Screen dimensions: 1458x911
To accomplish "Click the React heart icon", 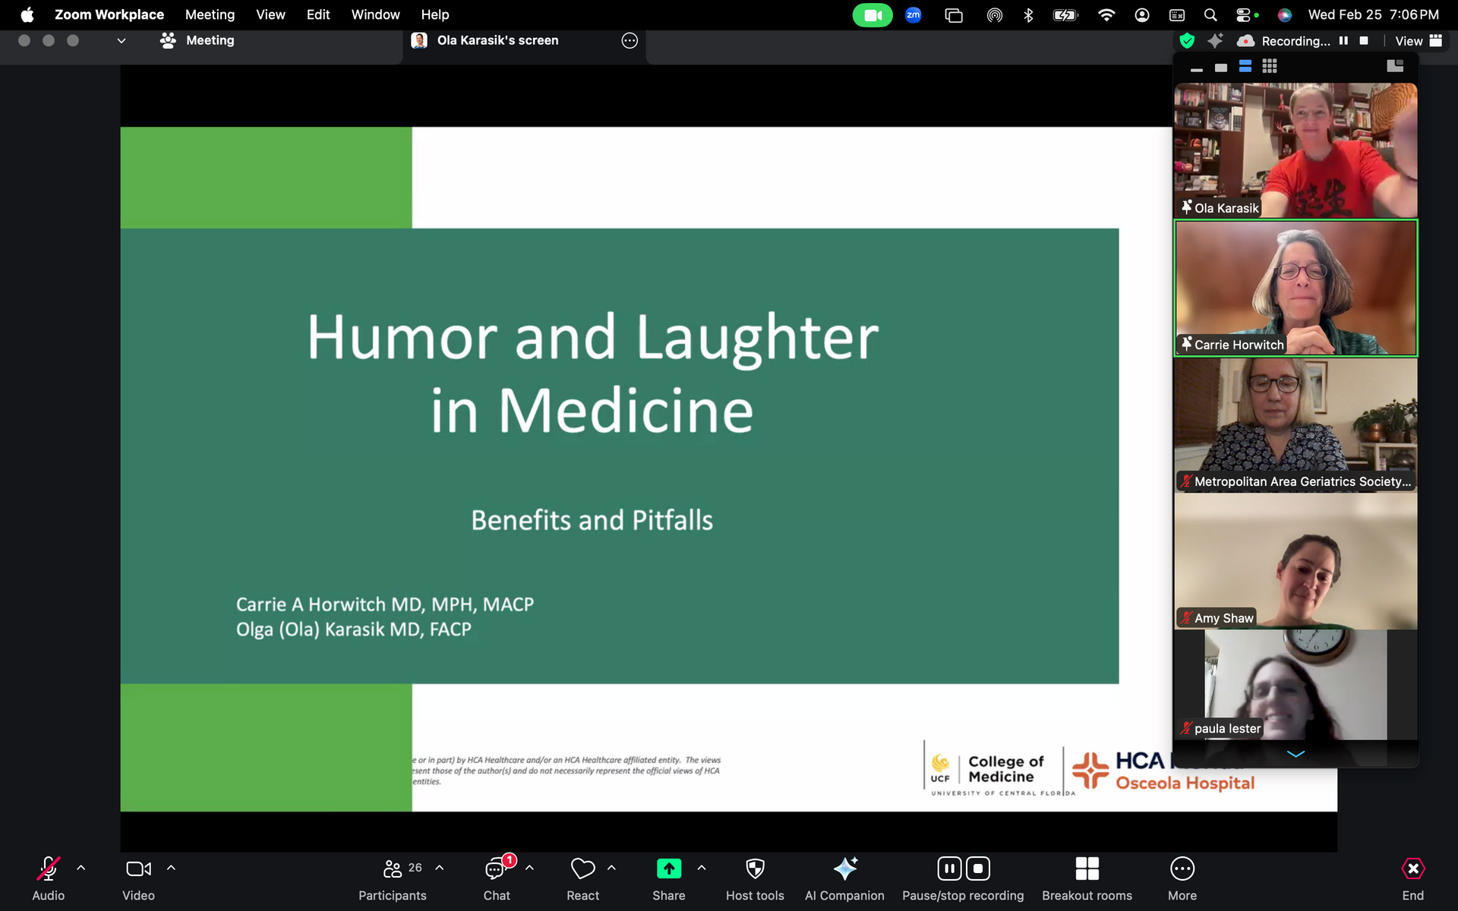I will 582,868.
